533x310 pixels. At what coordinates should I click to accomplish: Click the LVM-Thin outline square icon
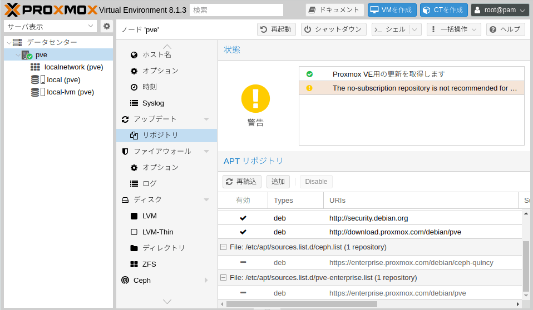(134, 232)
